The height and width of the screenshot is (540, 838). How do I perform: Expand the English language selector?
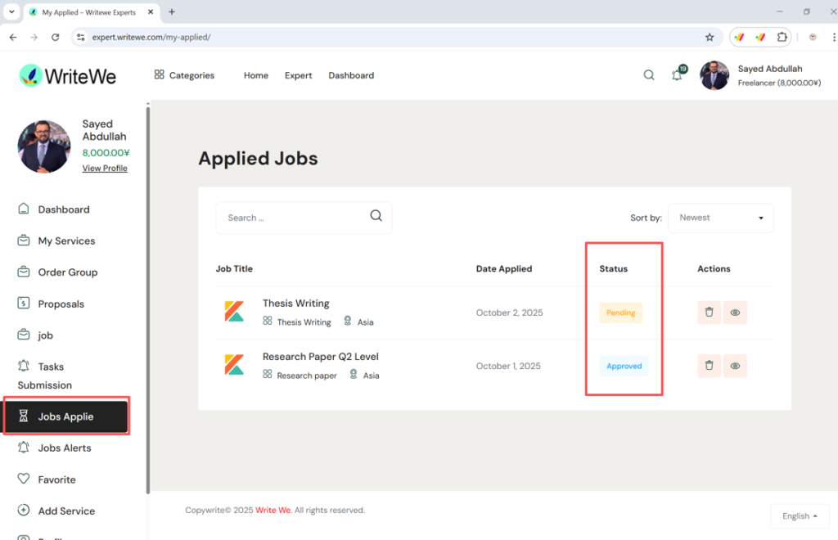[800, 516]
